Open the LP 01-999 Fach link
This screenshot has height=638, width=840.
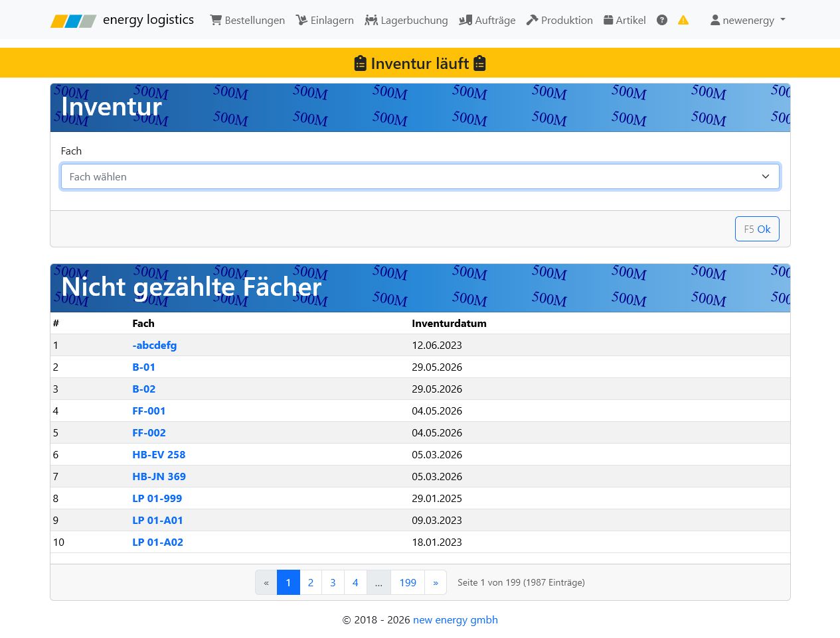point(157,498)
